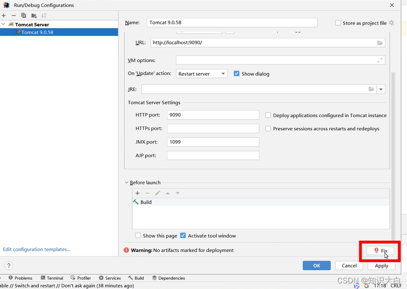Browse URL with folder icon
This screenshot has width=407, height=289.
click(380, 43)
